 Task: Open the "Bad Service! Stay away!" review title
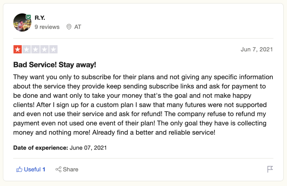coord(55,65)
